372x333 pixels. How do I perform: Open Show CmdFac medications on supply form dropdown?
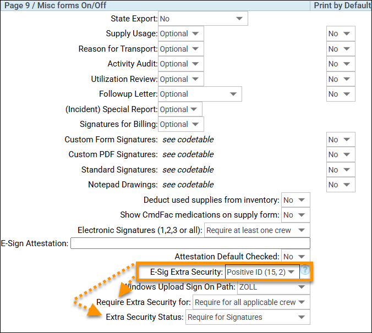tap(296, 215)
